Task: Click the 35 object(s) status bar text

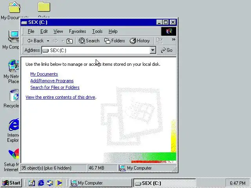Action: pos(46,168)
